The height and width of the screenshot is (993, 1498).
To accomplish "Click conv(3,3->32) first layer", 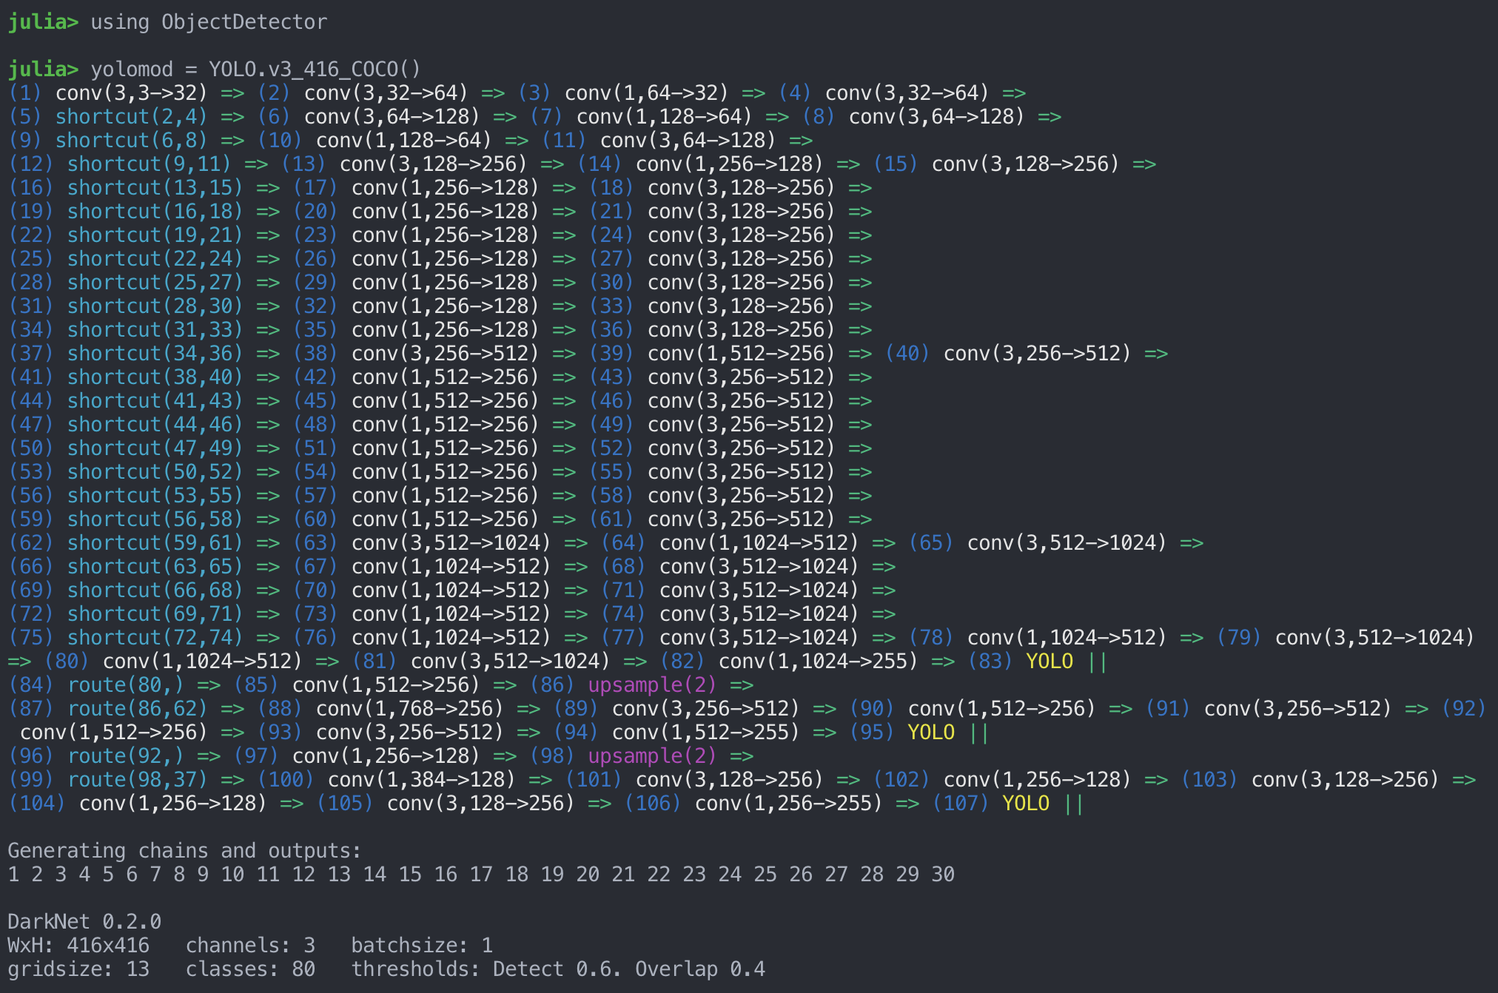I will point(132,93).
